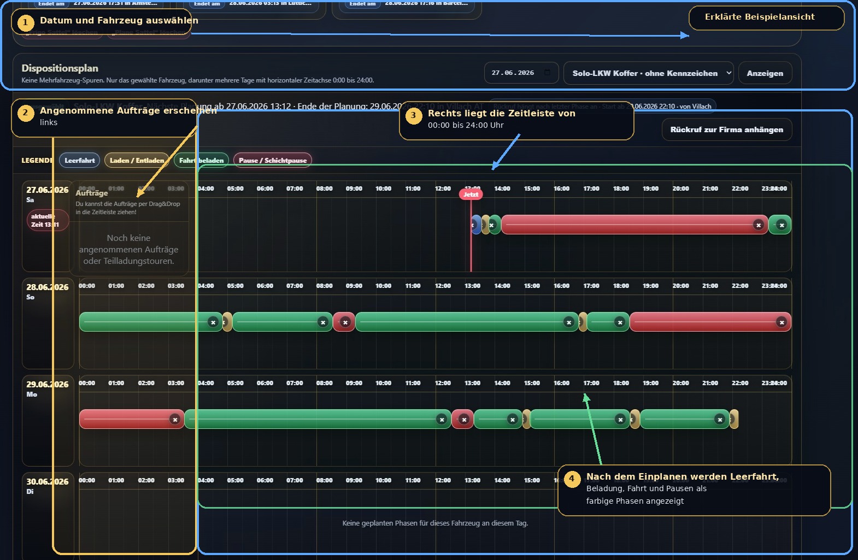The width and height of the screenshot is (858, 560).
Task: Click the drag-and-drop hint 'Du kannst die Aufträge per Drag&Drop'
Action: 128,208
